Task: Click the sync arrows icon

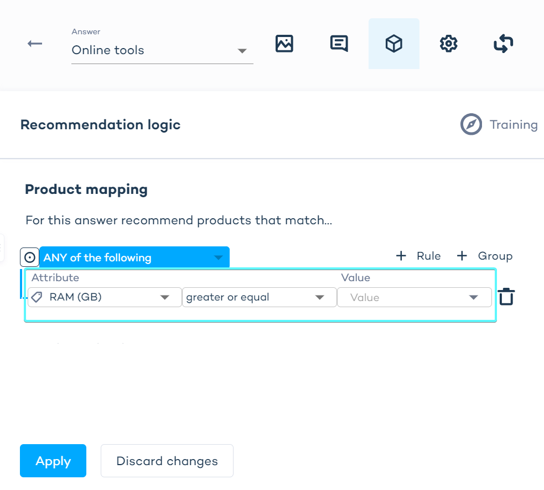Action: pyautogui.click(x=503, y=44)
